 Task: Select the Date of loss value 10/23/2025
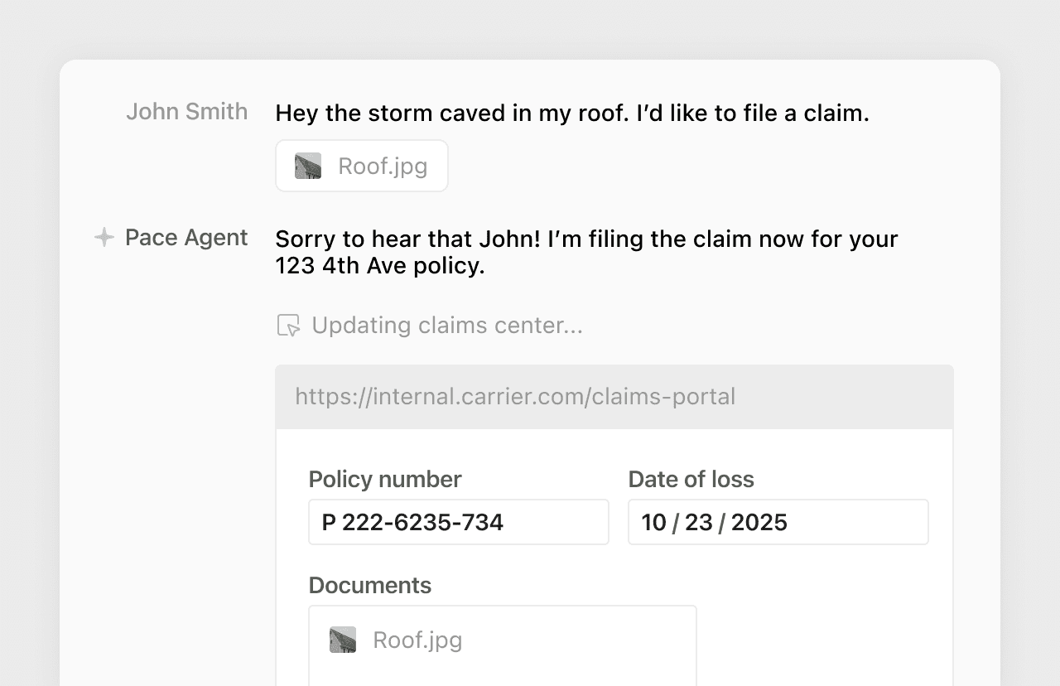[715, 522]
